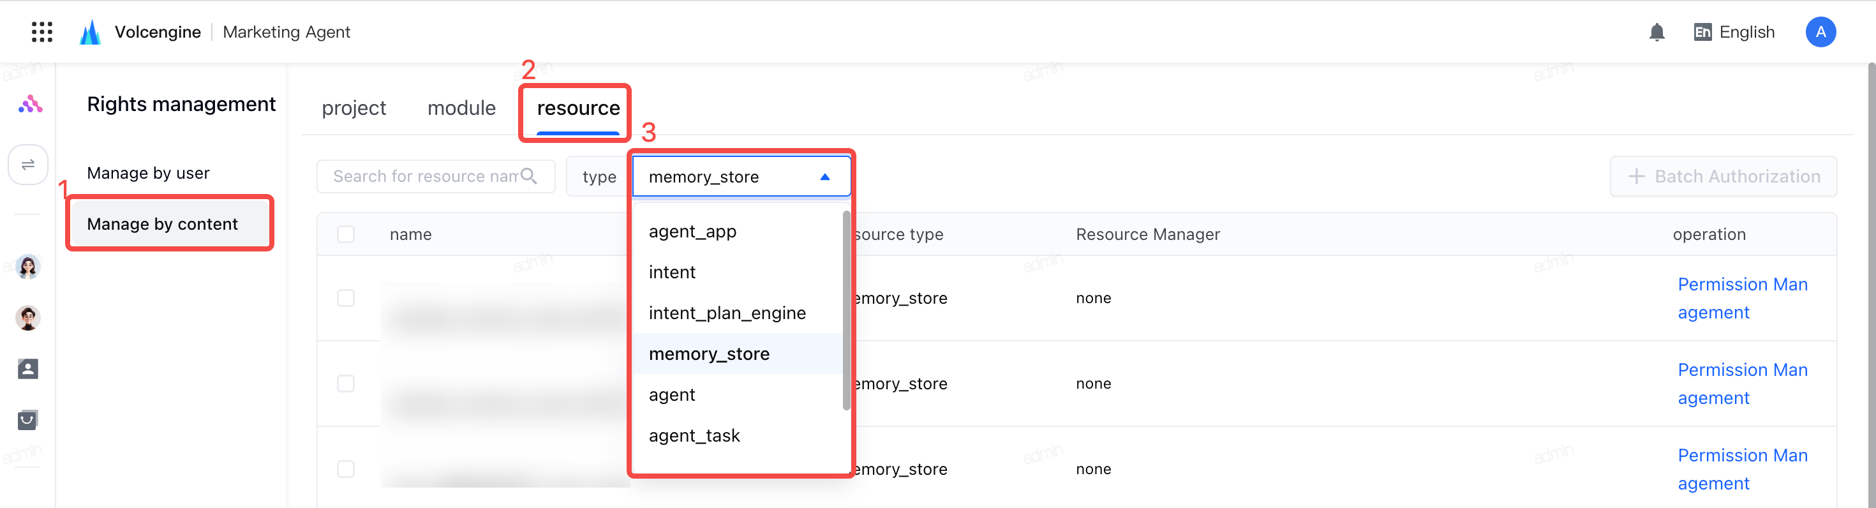Click the search magnifier icon
The height and width of the screenshot is (508, 1876).
pyautogui.click(x=530, y=176)
